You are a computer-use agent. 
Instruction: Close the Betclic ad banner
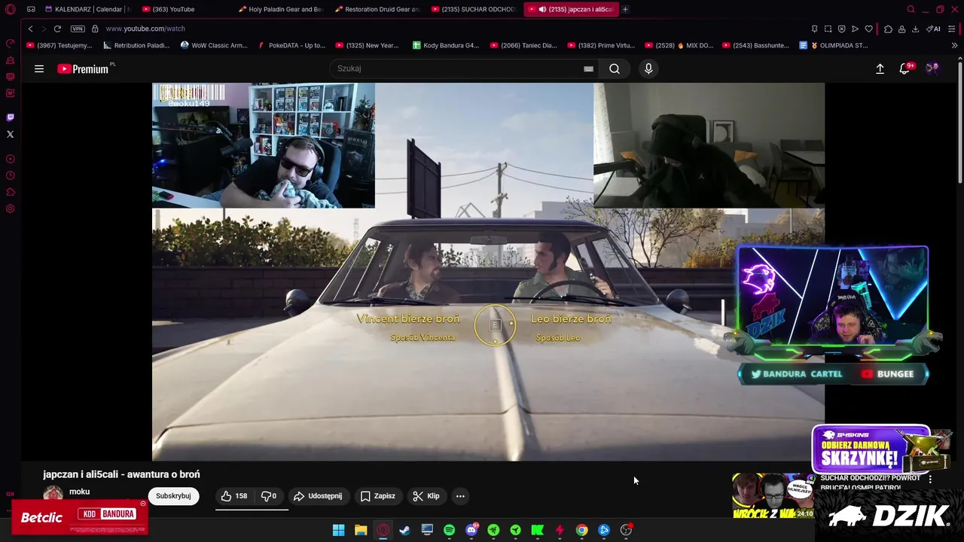pos(142,504)
